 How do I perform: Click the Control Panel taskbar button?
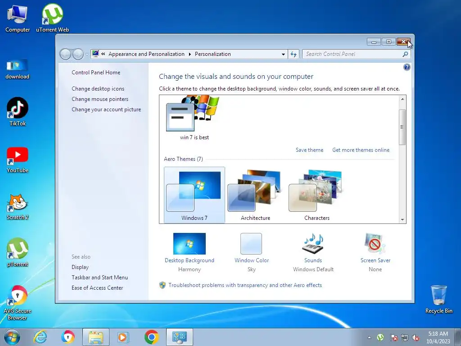180,337
